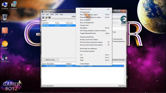Select 'Force recheck symbols'
166x93 pixels.
94,51
